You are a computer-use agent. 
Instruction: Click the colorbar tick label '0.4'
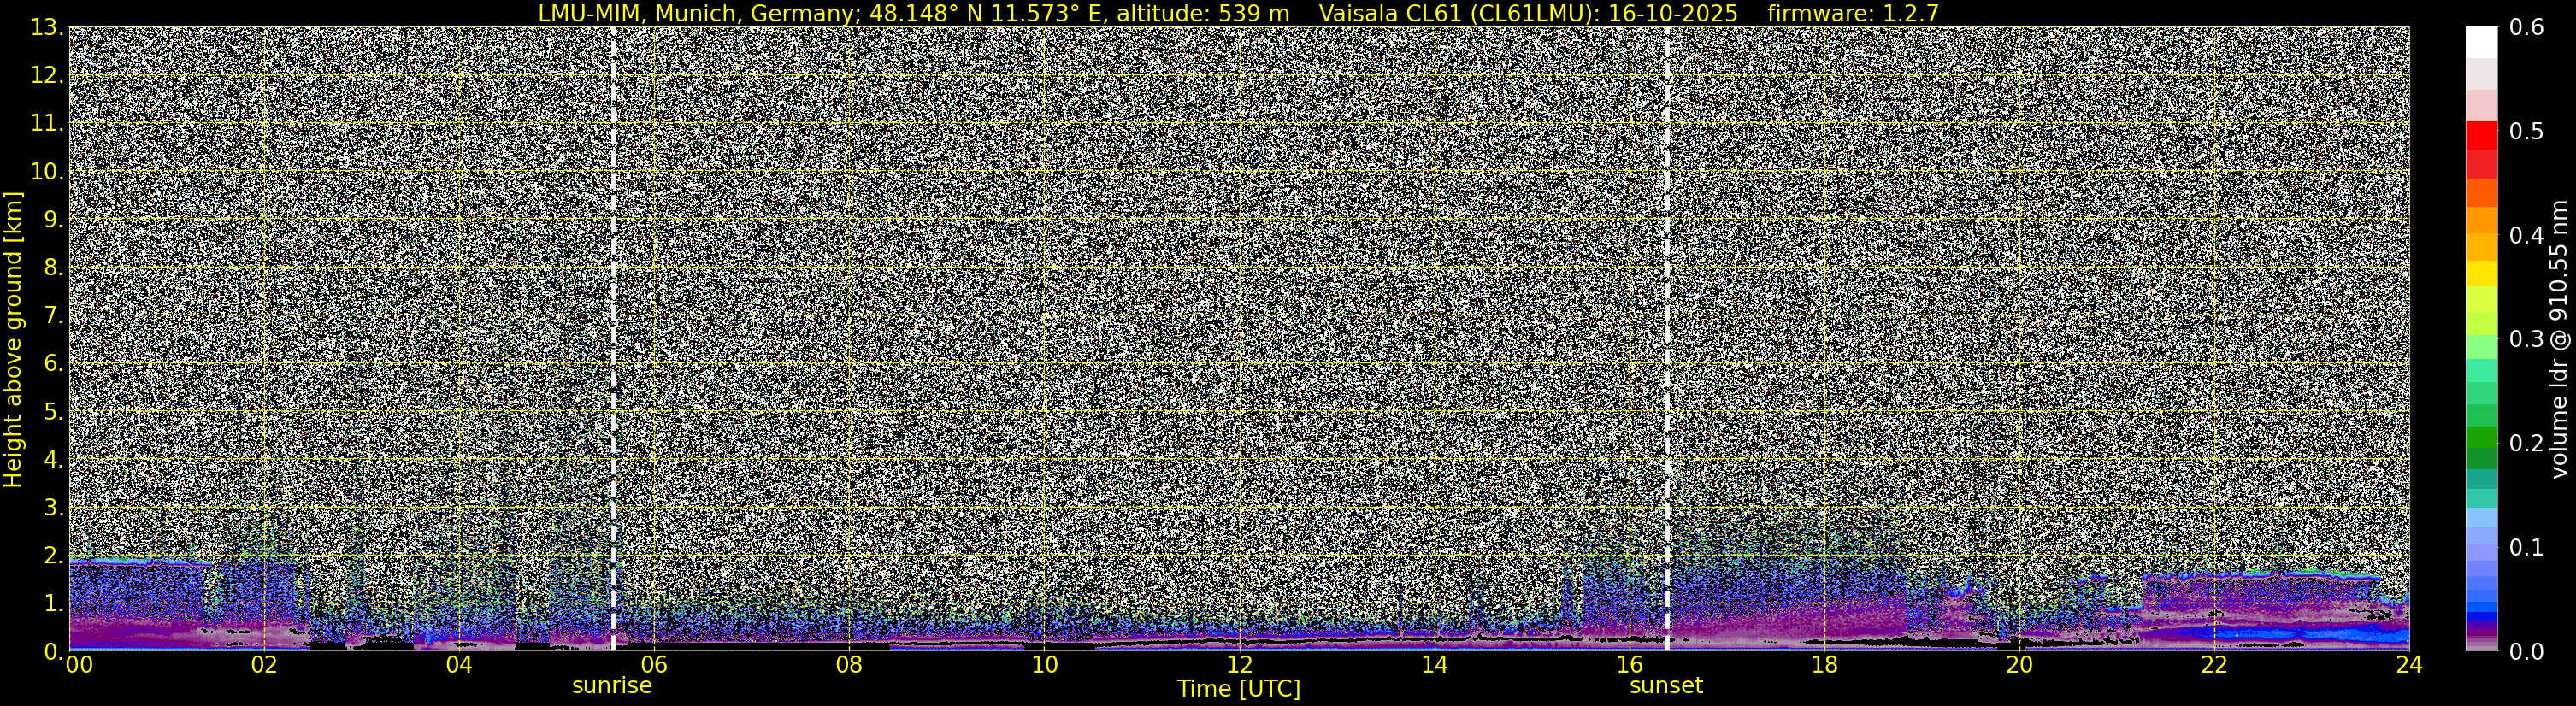2527,235
